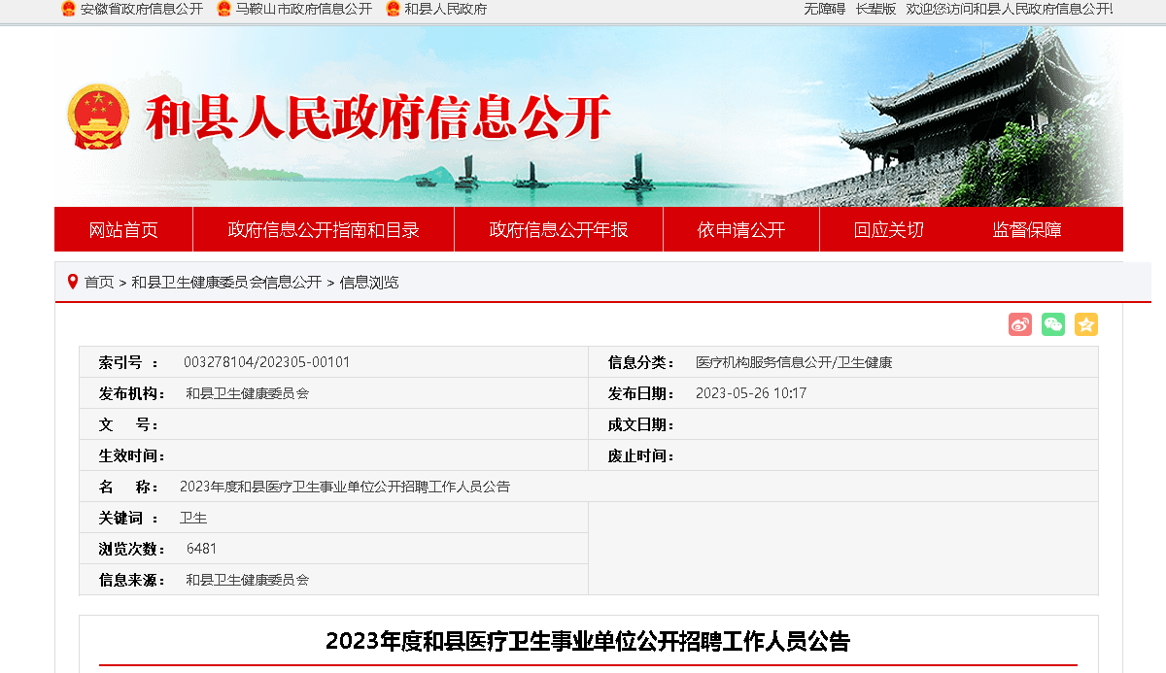Click the 无障碍 accessibility link

coord(824,9)
